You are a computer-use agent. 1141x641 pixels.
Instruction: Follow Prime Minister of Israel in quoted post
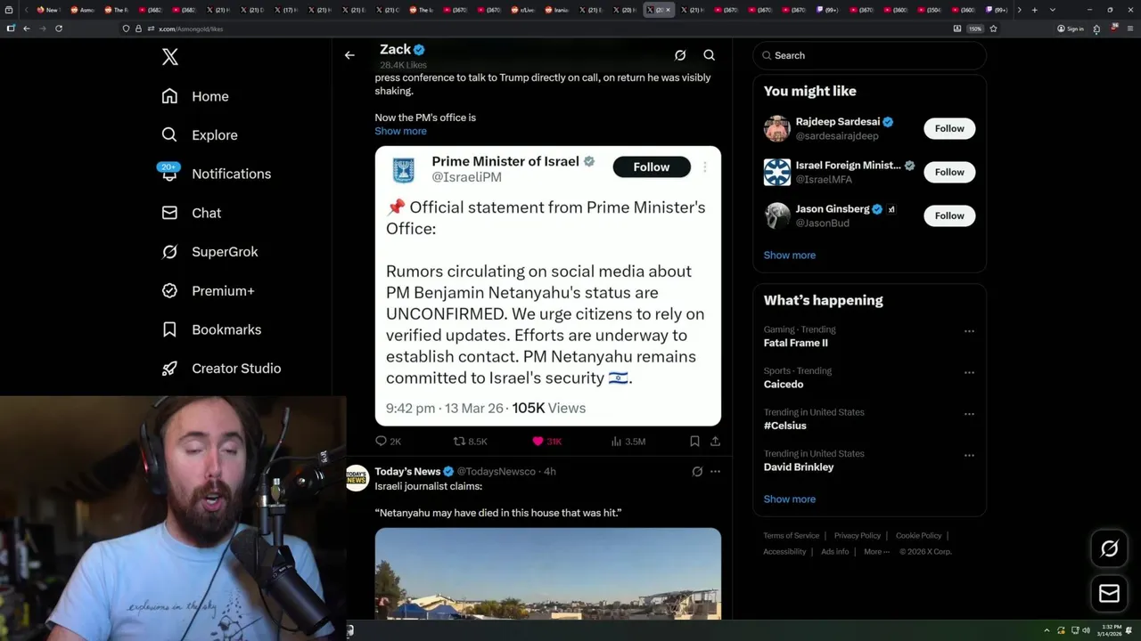652,167
